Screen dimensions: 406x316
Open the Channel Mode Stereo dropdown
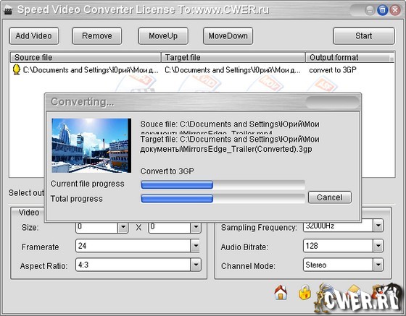(x=378, y=265)
